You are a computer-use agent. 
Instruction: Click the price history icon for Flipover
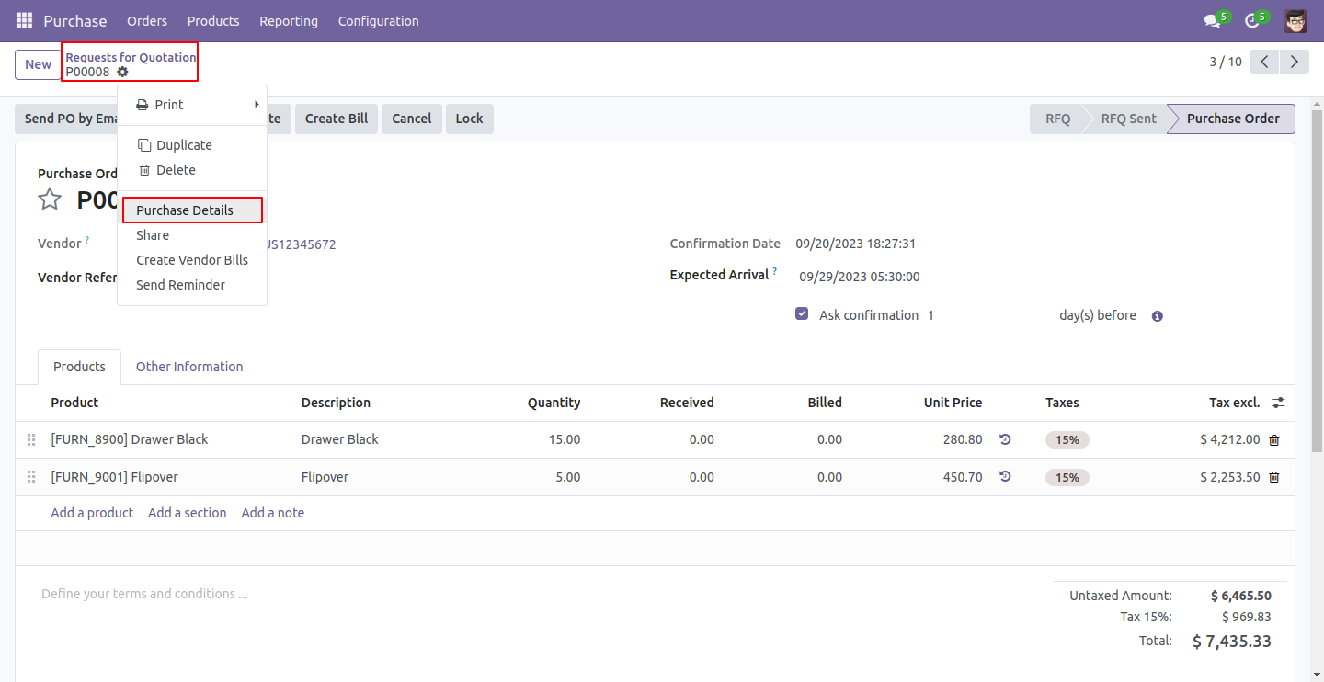click(x=1005, y=476)
